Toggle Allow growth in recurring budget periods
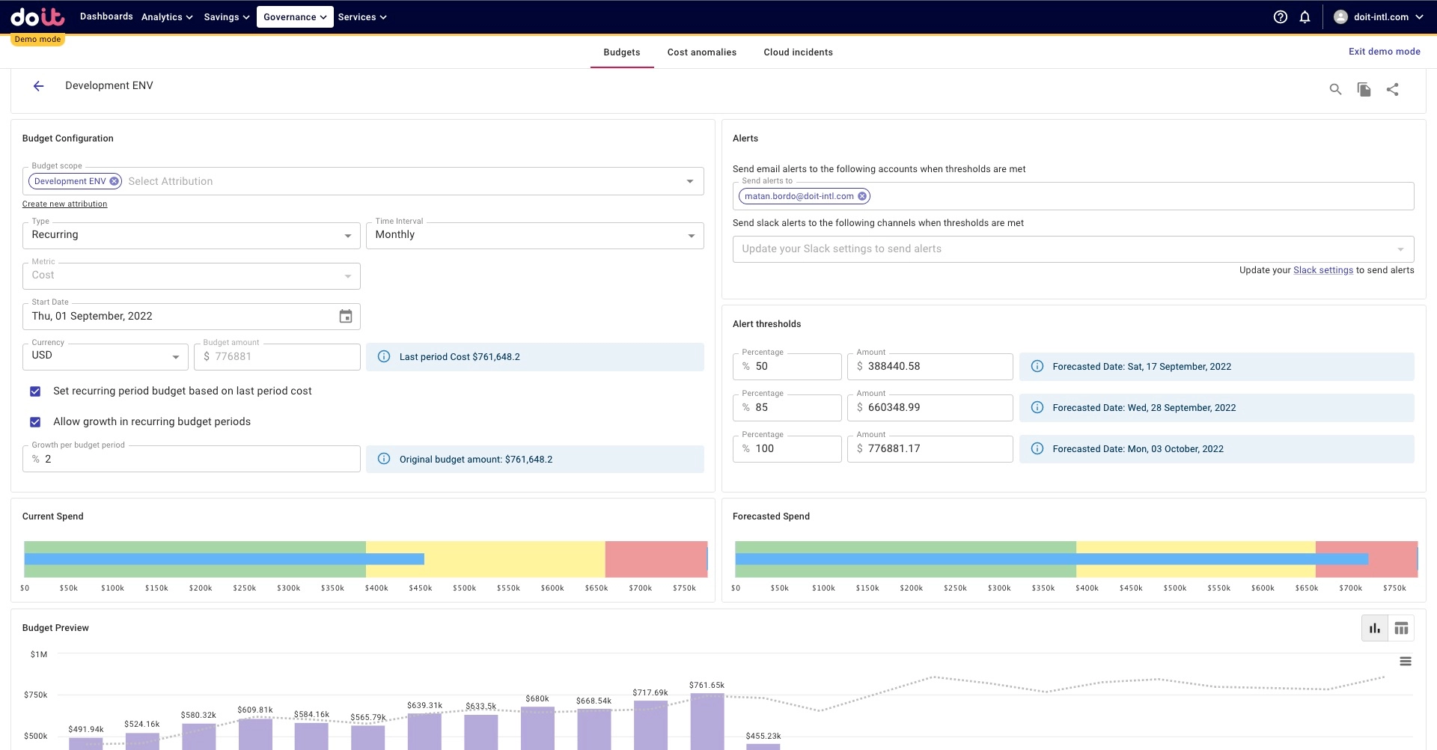This screenshot has width=1437, height=750. coord(35,422)
